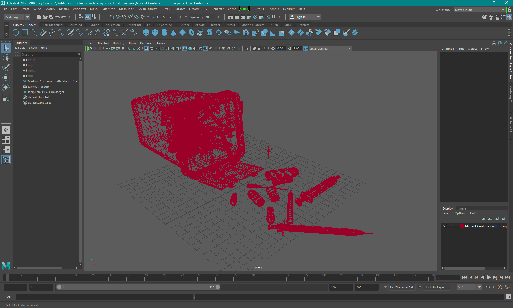The width and height of the screenshot is (513, 308).
Task: Activate the Paint selection tool
Action: (6, 68)
